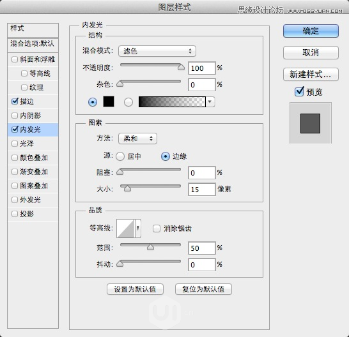The height and width of the screenshot is (337, 349).
Task: Enable the 内阴影 checkbox
Action: click(15, 116)
